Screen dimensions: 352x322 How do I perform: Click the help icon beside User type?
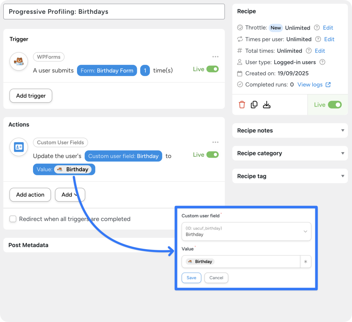click(322, 62)
